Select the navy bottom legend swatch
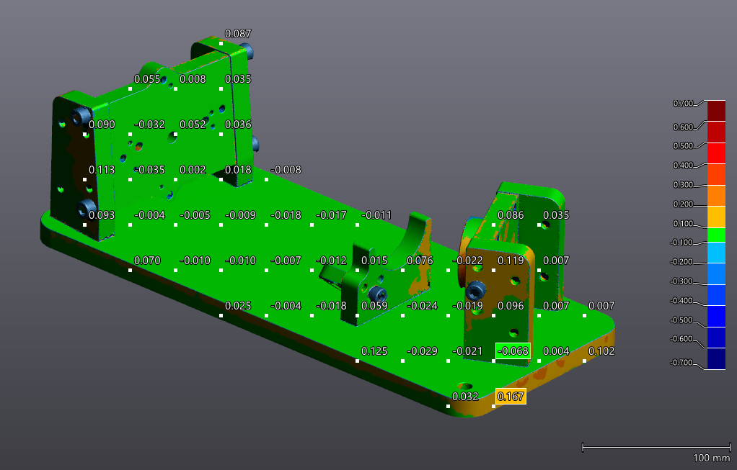The height and width of the screenshot is (470, 737). [x=715, y=359]
